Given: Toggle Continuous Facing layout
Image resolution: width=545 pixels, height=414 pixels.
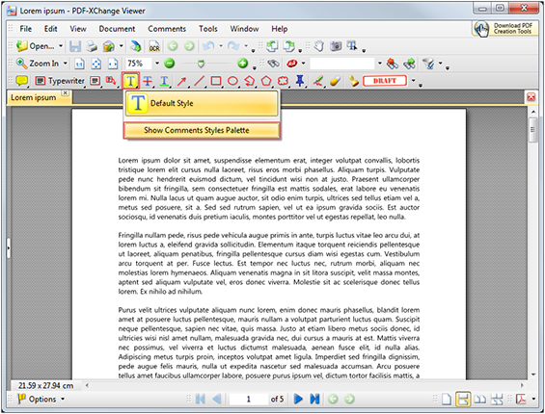Looking at the screenshot, I should [x=497, y=400].
